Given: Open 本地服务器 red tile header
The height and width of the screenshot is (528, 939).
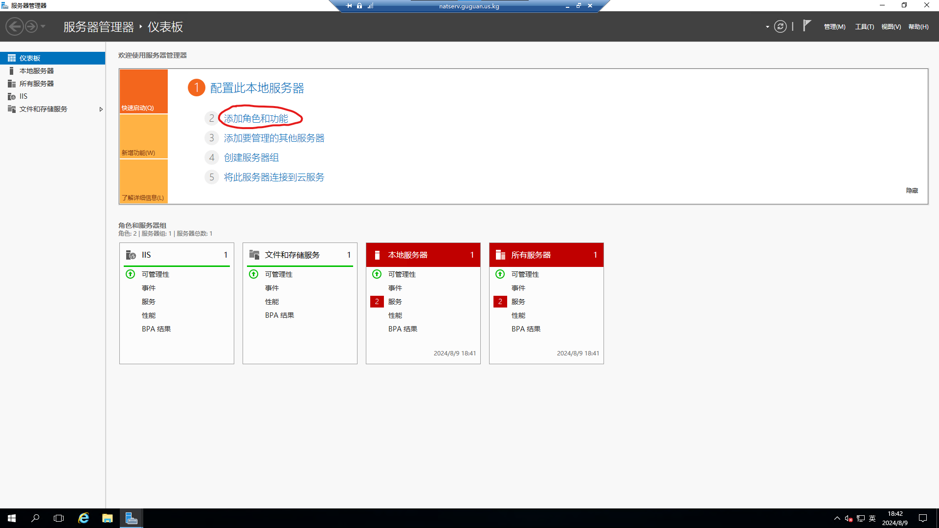Looking at the screenshot, I should 423,255.
